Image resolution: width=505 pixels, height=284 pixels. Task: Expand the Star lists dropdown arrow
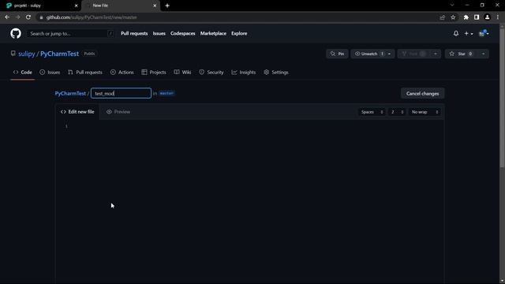[x=483, y=54]
